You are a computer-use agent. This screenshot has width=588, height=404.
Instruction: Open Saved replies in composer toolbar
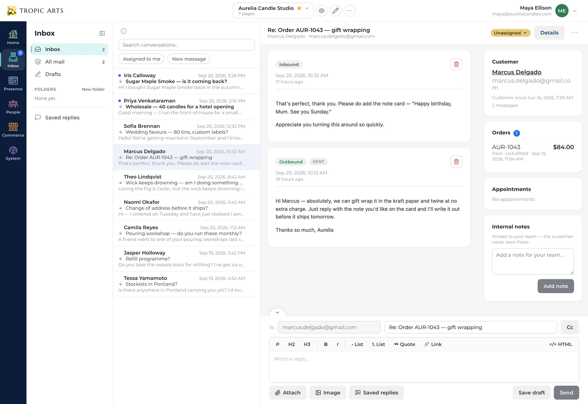click(376, 393)
